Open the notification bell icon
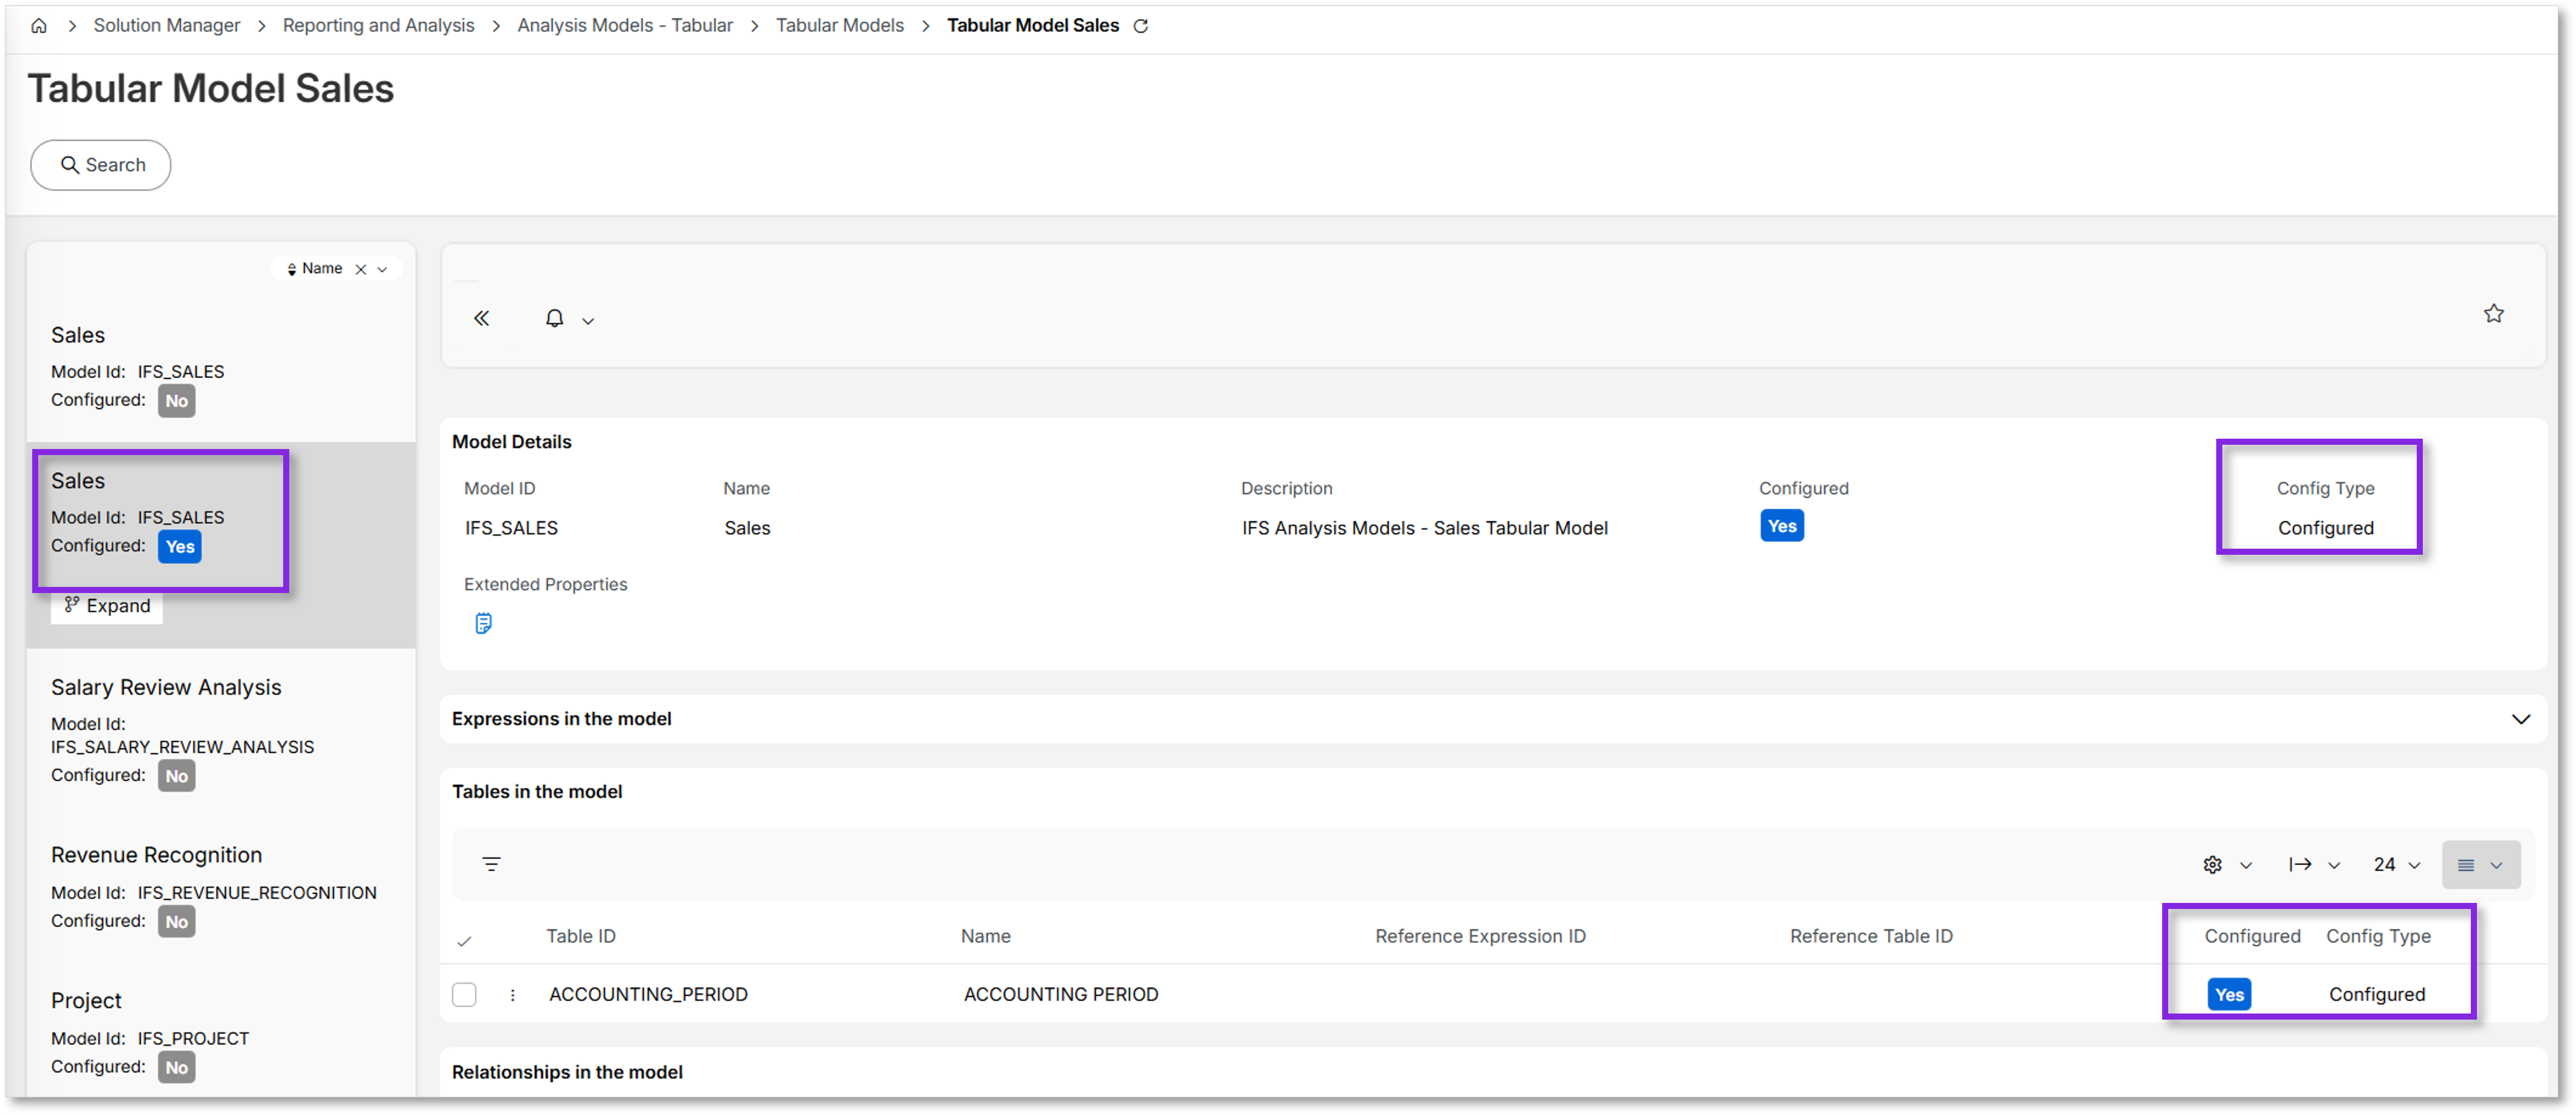 click(x=554, y=318)
